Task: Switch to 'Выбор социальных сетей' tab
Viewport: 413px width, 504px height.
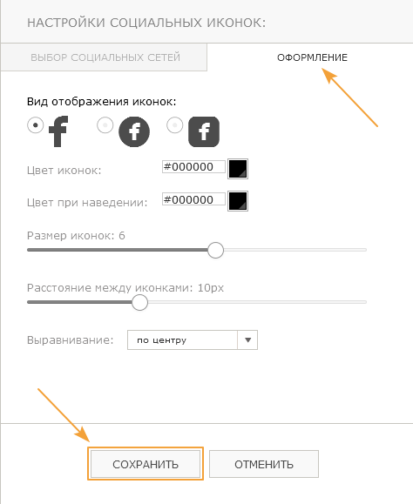Action: [105, 57]
